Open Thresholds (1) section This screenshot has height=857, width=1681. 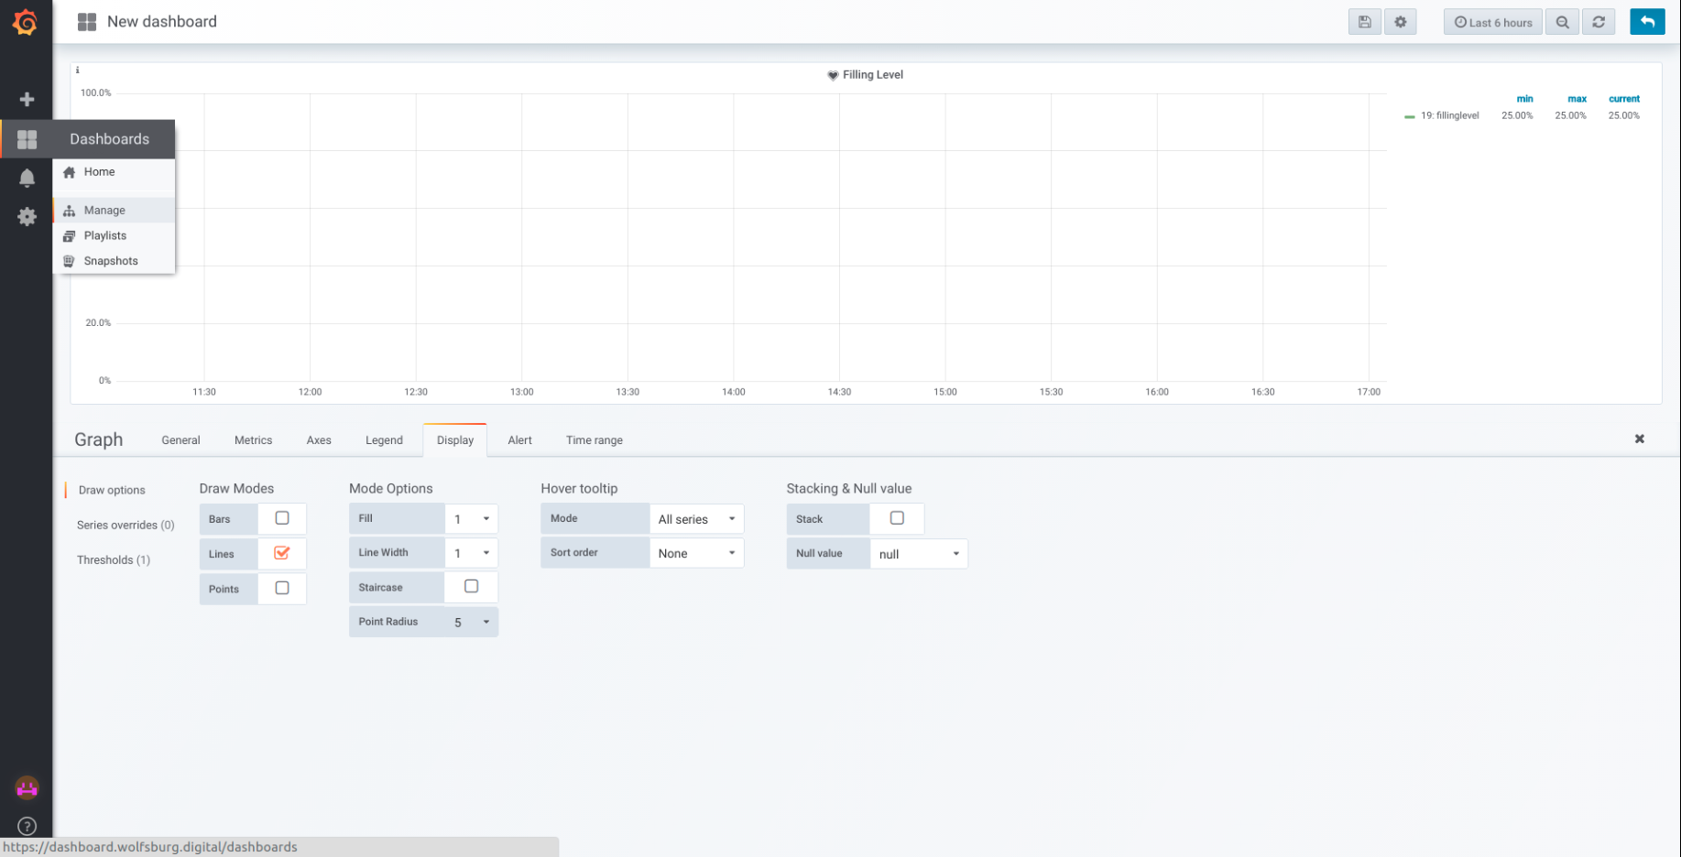114,559
